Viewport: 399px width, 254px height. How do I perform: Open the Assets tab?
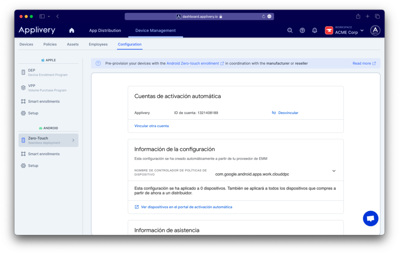pos(73,44)
